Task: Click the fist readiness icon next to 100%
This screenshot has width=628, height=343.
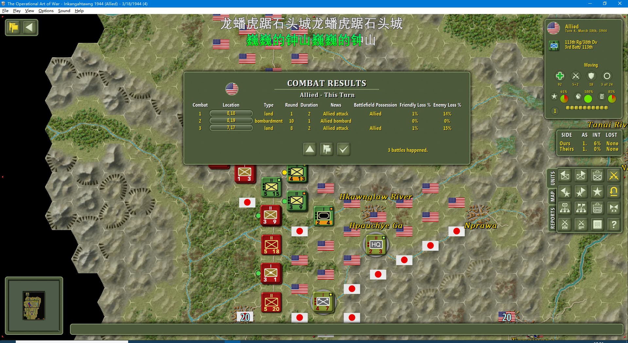Action: (578, 97)
